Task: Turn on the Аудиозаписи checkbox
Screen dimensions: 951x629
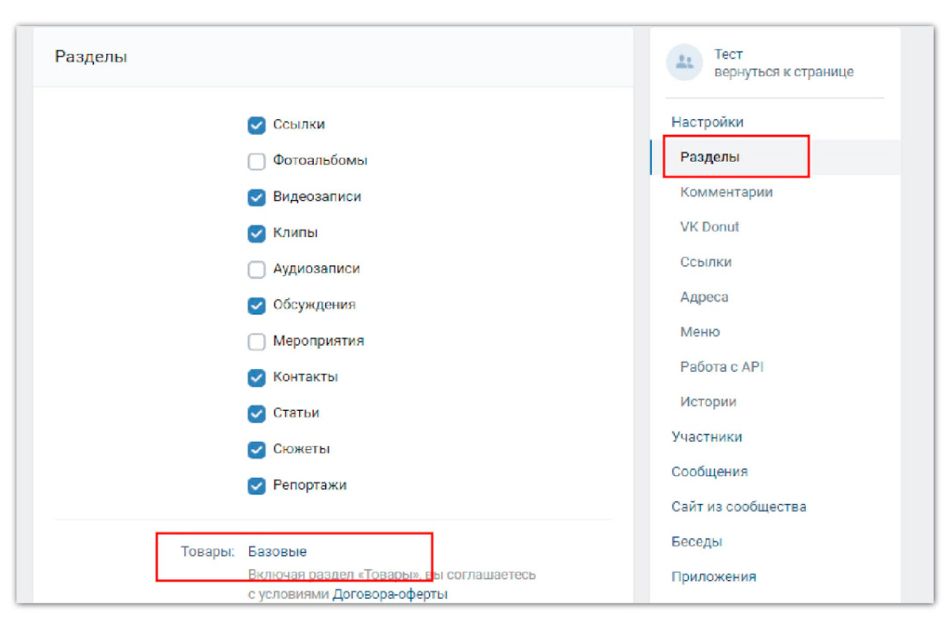Action: (x=257, y=269)
